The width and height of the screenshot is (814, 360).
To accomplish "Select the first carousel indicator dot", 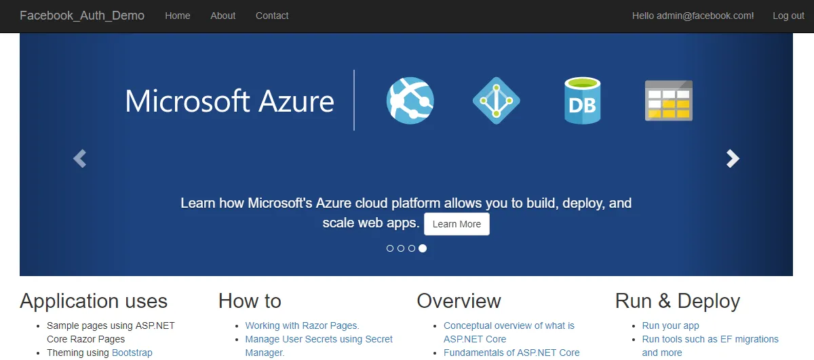I will pyautogui.click(x=390, y=248).
